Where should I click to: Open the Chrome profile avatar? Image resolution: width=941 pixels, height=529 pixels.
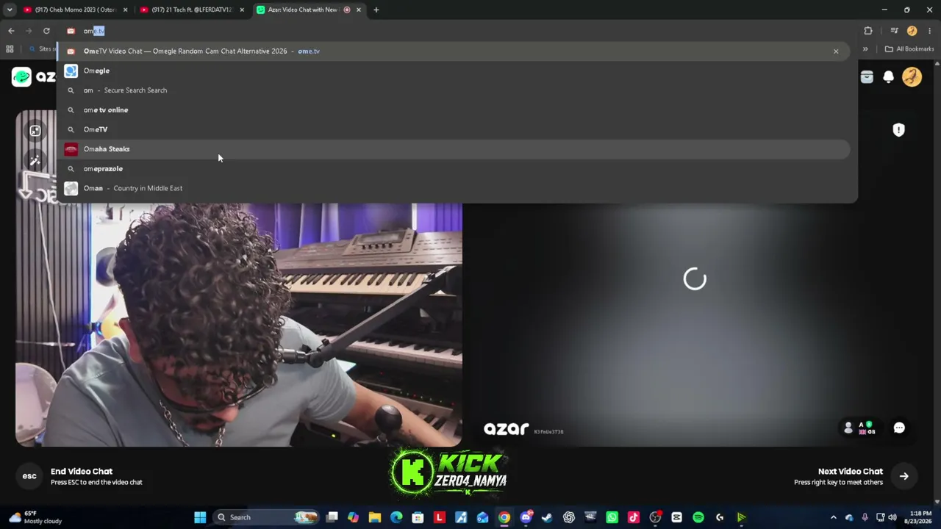coord(912,31)
